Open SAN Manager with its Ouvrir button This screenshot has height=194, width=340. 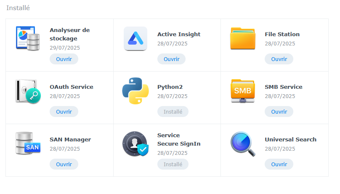64,164
